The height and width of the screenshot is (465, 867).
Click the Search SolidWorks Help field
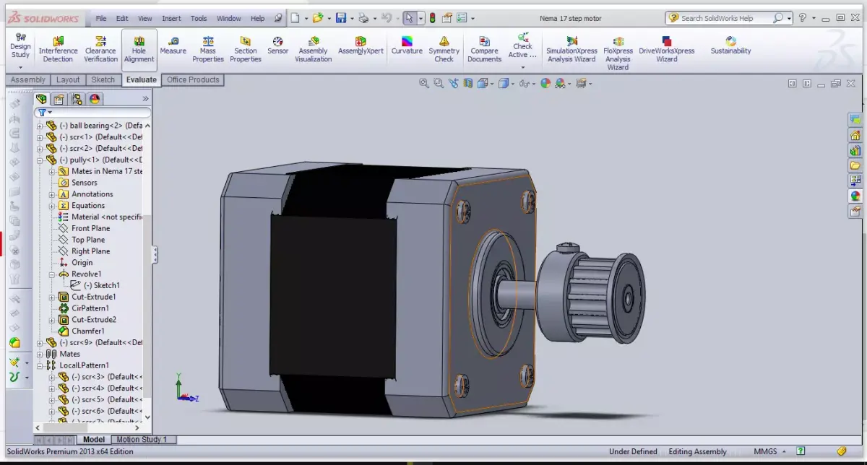(x=728, y=18)
